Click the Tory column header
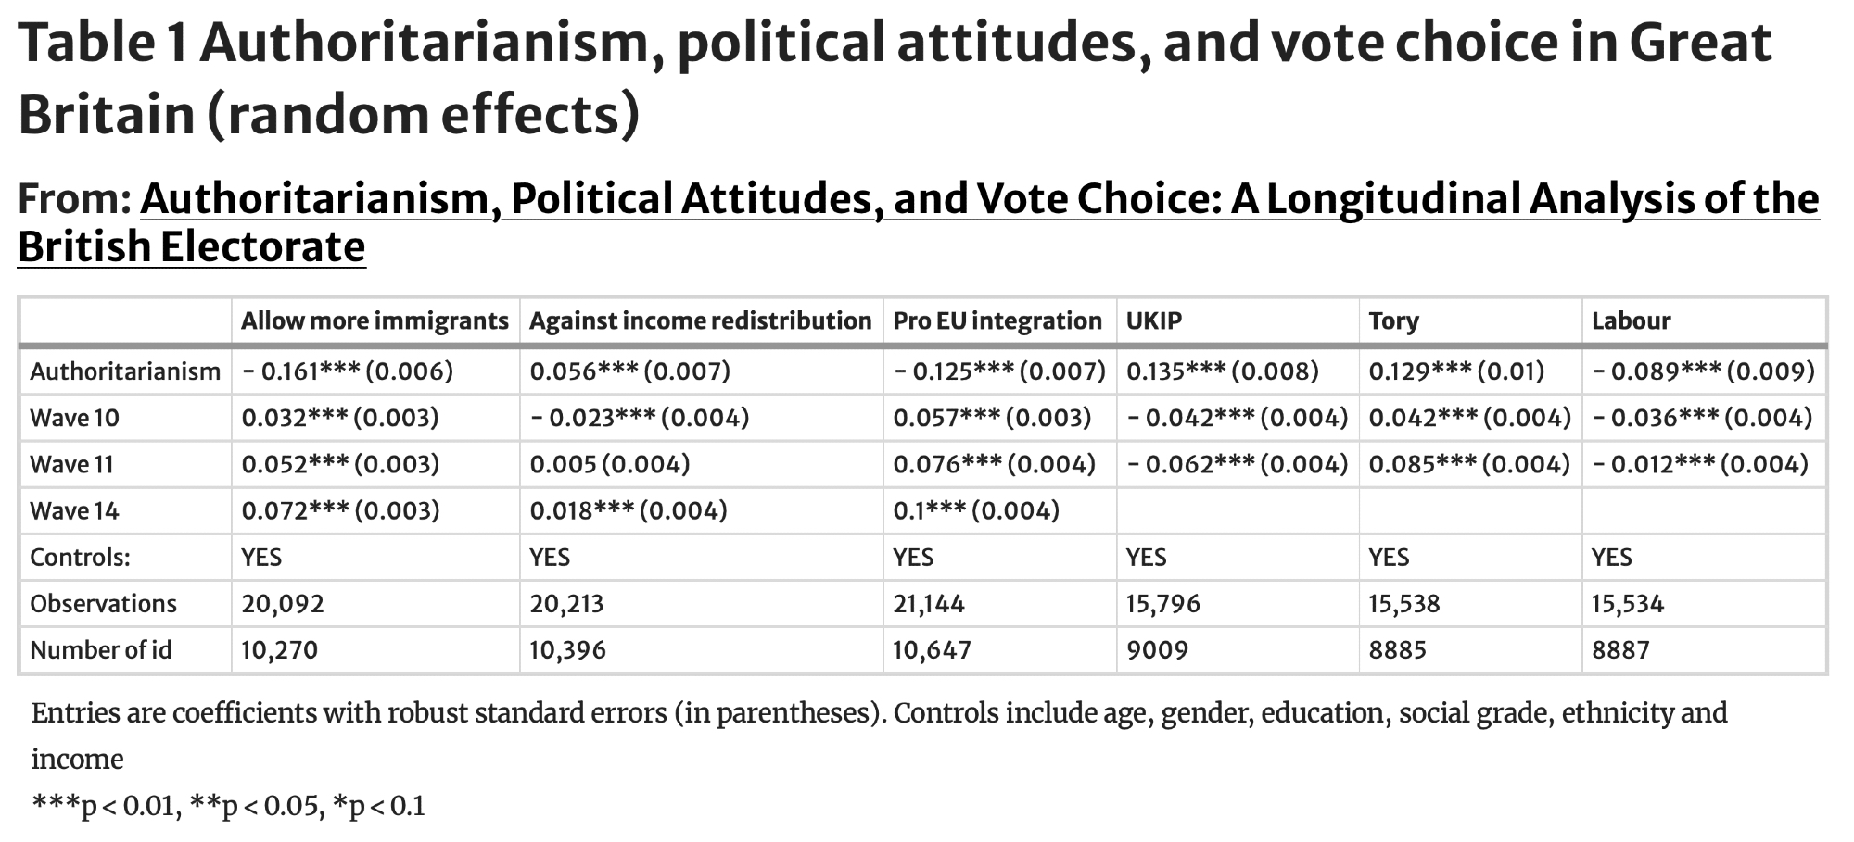Image resolution: width=1854 pixels, height=842 pixels. (1393, 321)
